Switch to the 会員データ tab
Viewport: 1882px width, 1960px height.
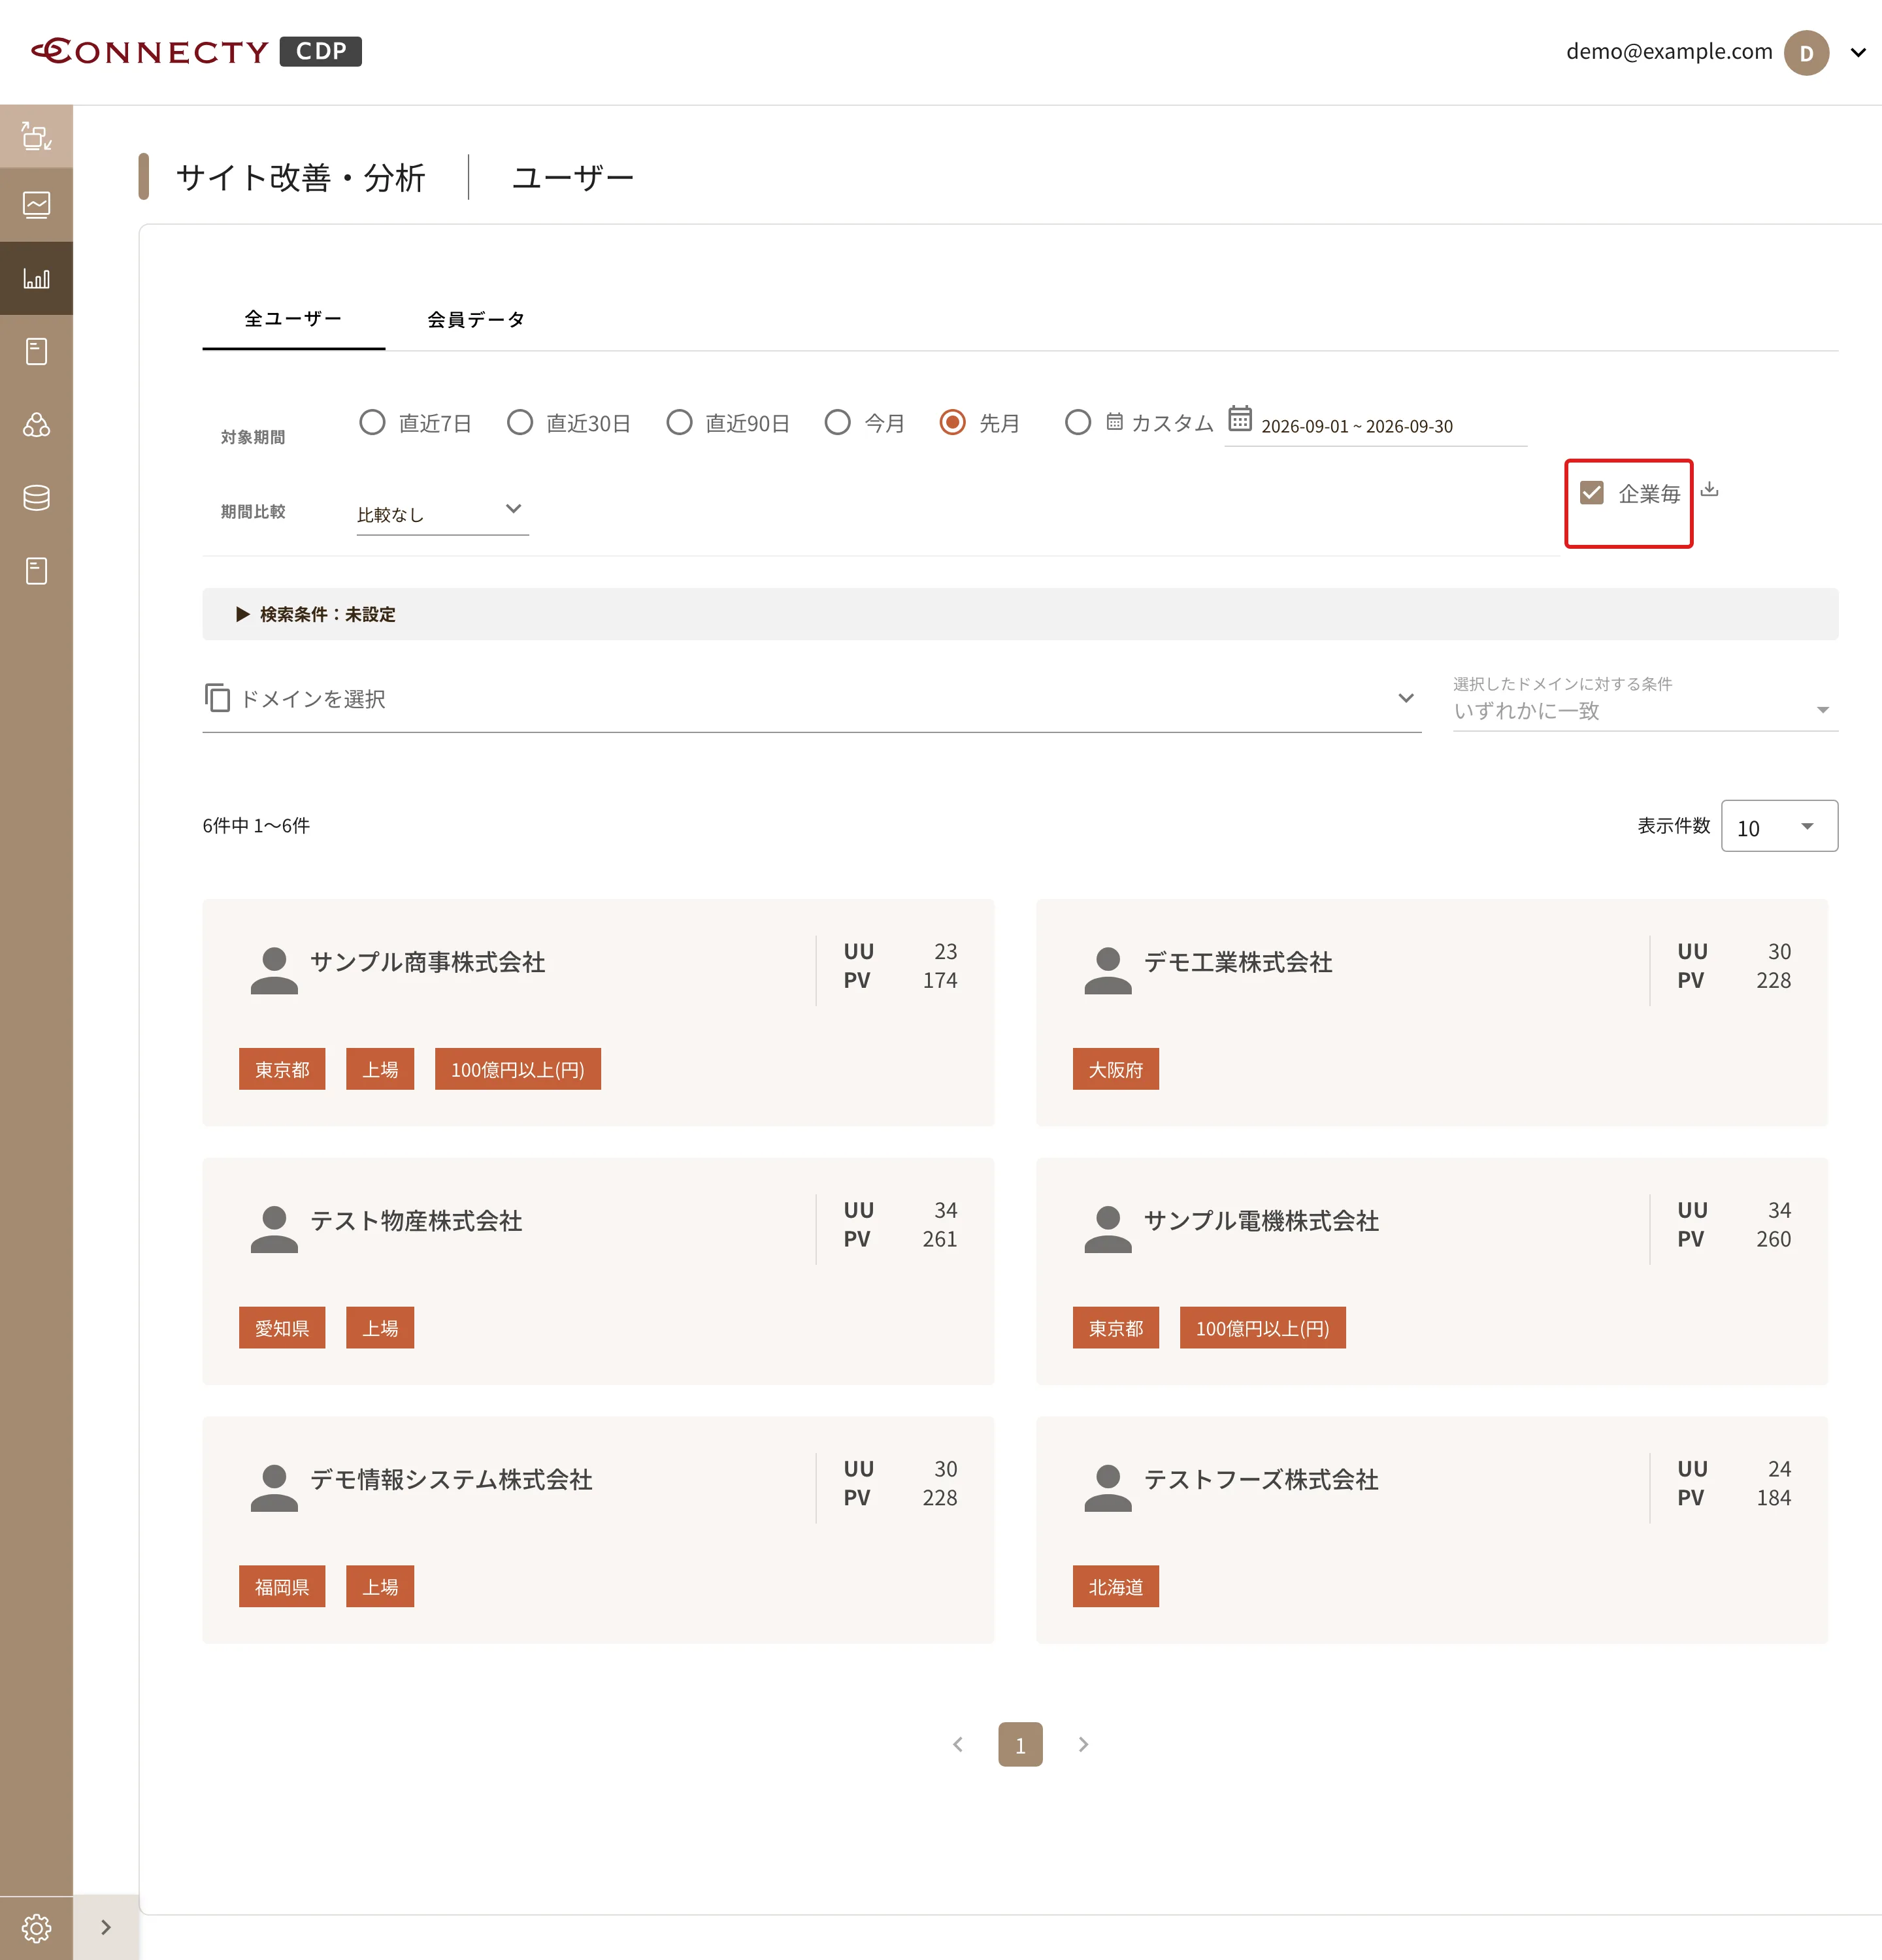click(x=476, y=320)
